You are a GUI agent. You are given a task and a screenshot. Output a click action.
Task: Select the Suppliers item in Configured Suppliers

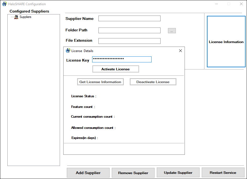coord(25,17)
